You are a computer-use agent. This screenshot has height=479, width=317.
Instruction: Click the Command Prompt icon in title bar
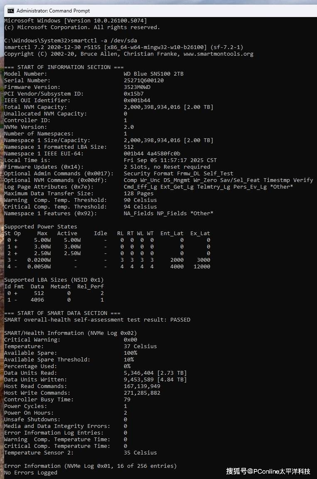[11, 10]
